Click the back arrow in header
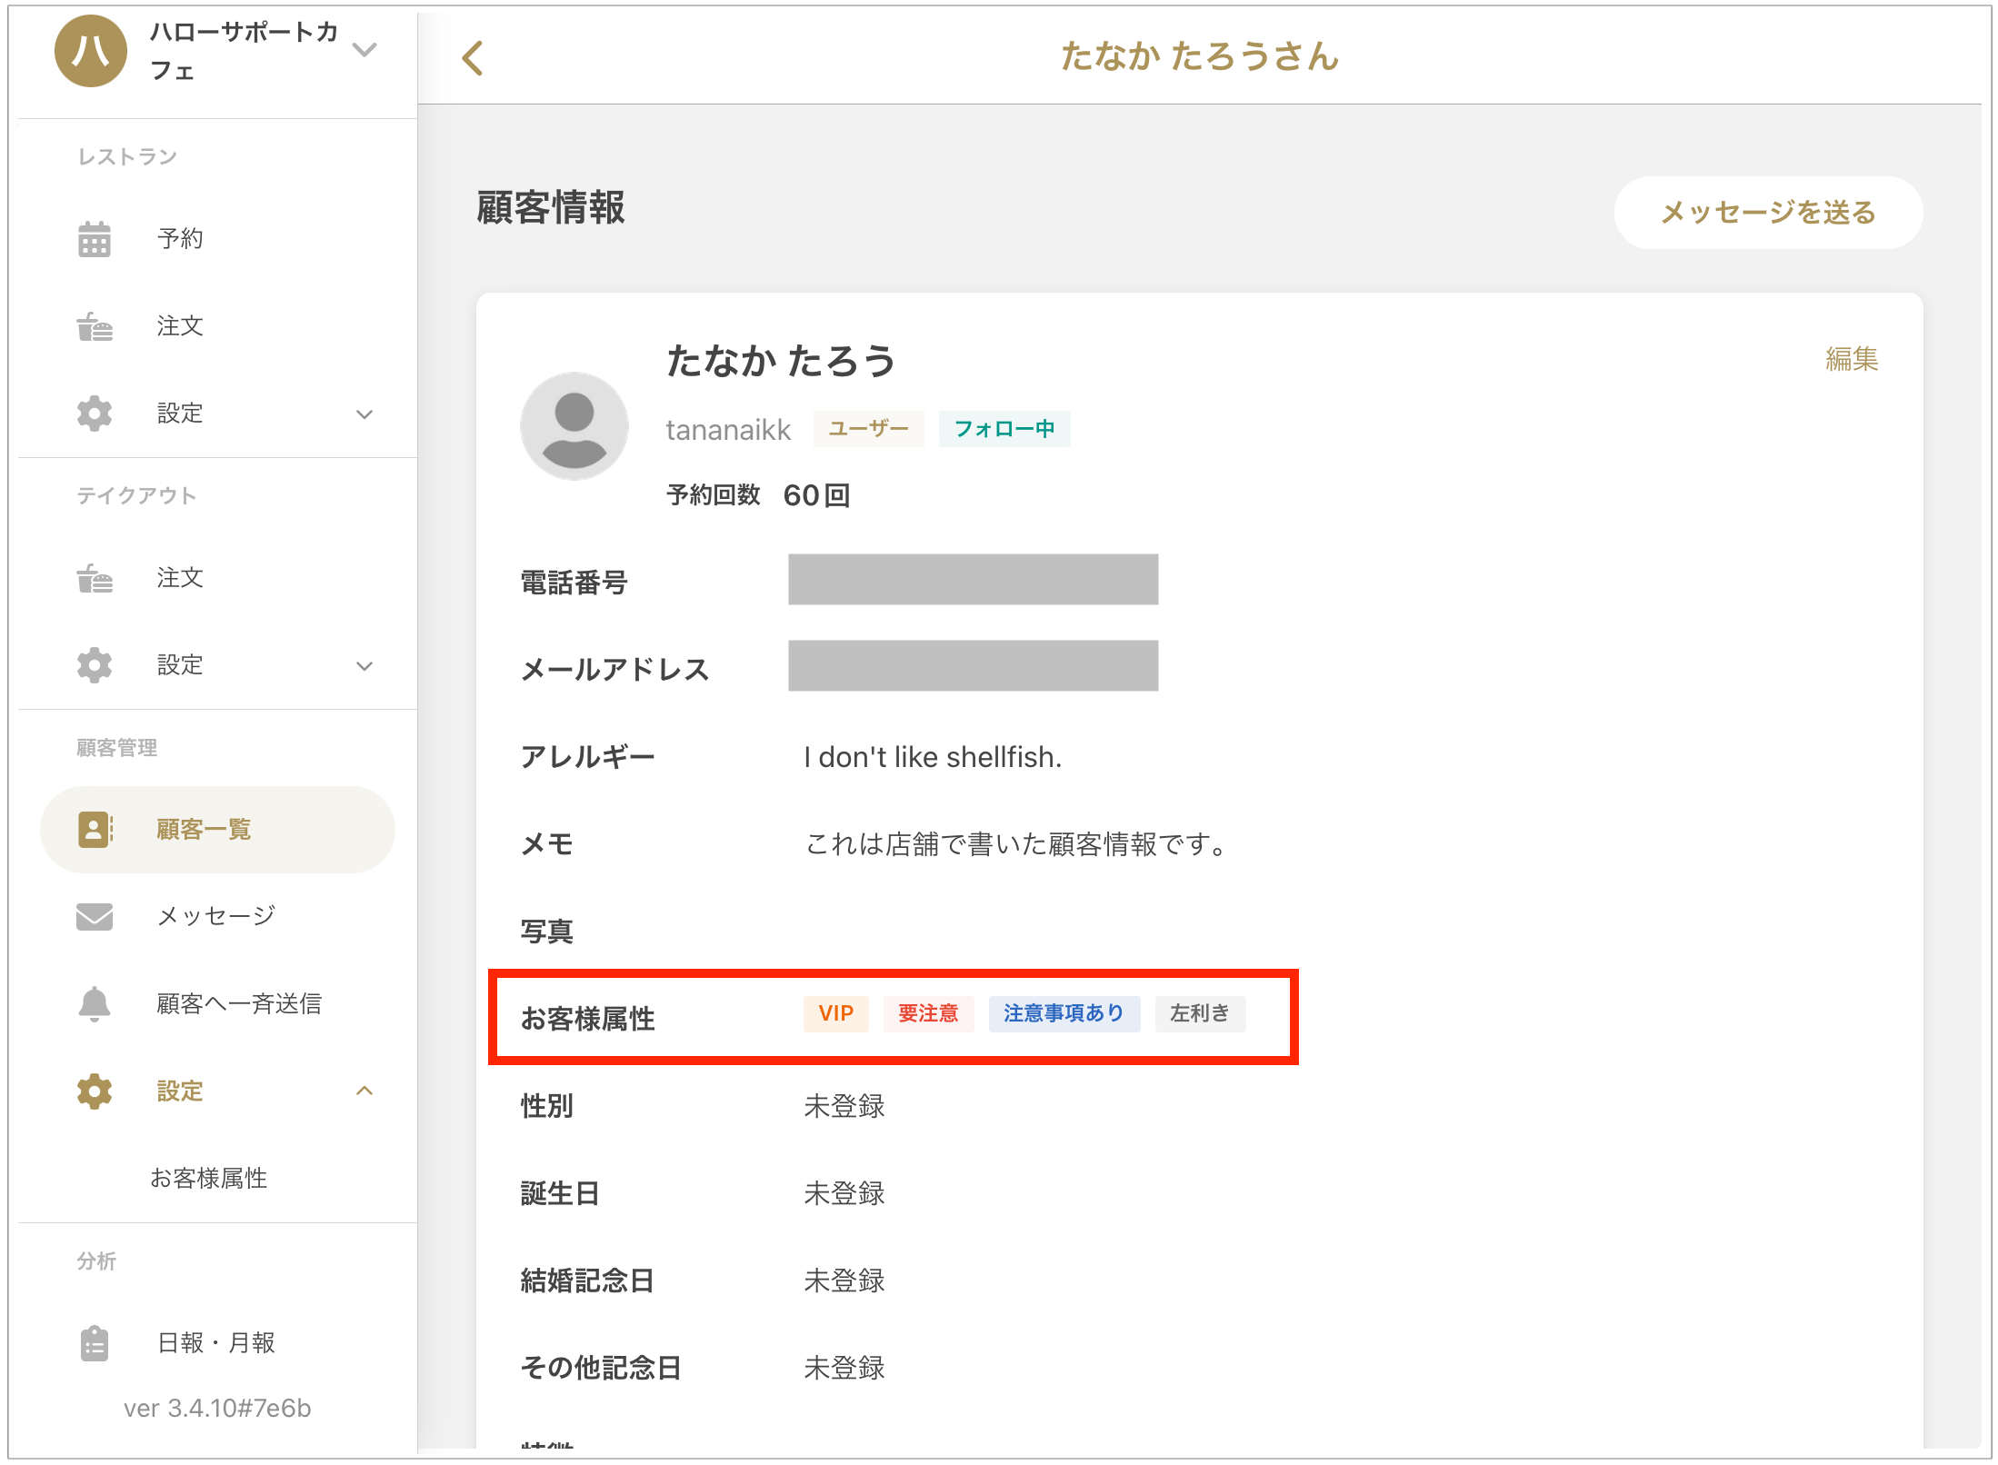Image resolution: width=1998 pixels, height=1465 pixels. pos(473,58)
